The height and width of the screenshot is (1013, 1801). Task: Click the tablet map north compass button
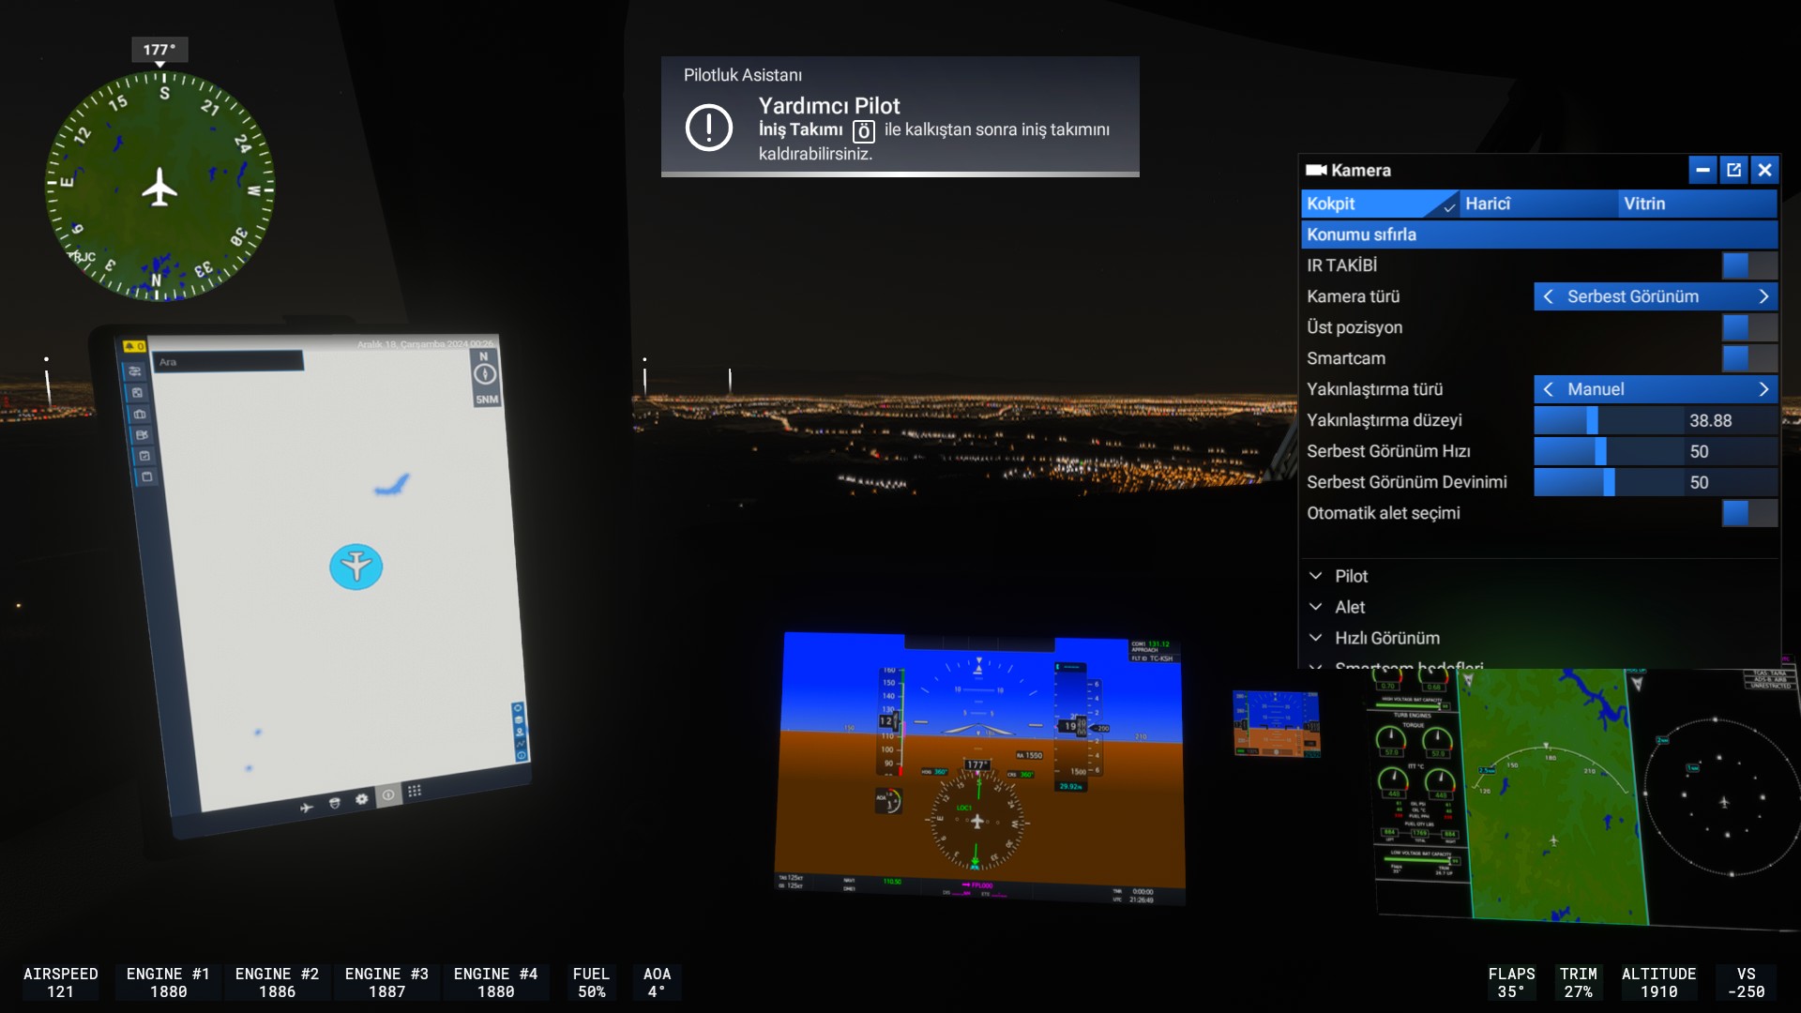[x=485, y=374]
